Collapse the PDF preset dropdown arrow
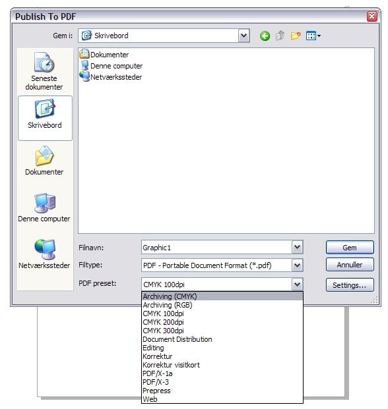Image resolution: width=388 pixels, height=409 pixels. click(x=297, y=284)
